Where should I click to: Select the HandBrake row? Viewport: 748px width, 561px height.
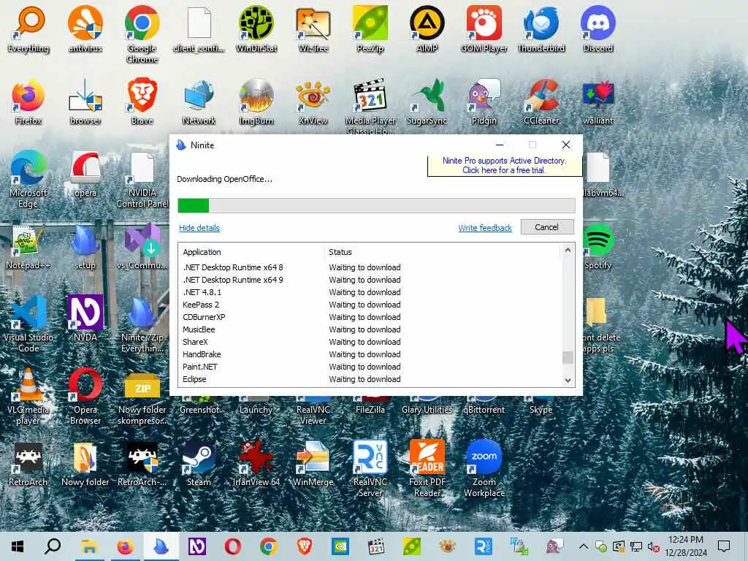(x=370, y=354)
